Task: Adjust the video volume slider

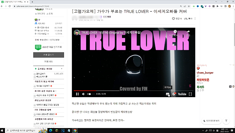Action: tap(90, 94)
